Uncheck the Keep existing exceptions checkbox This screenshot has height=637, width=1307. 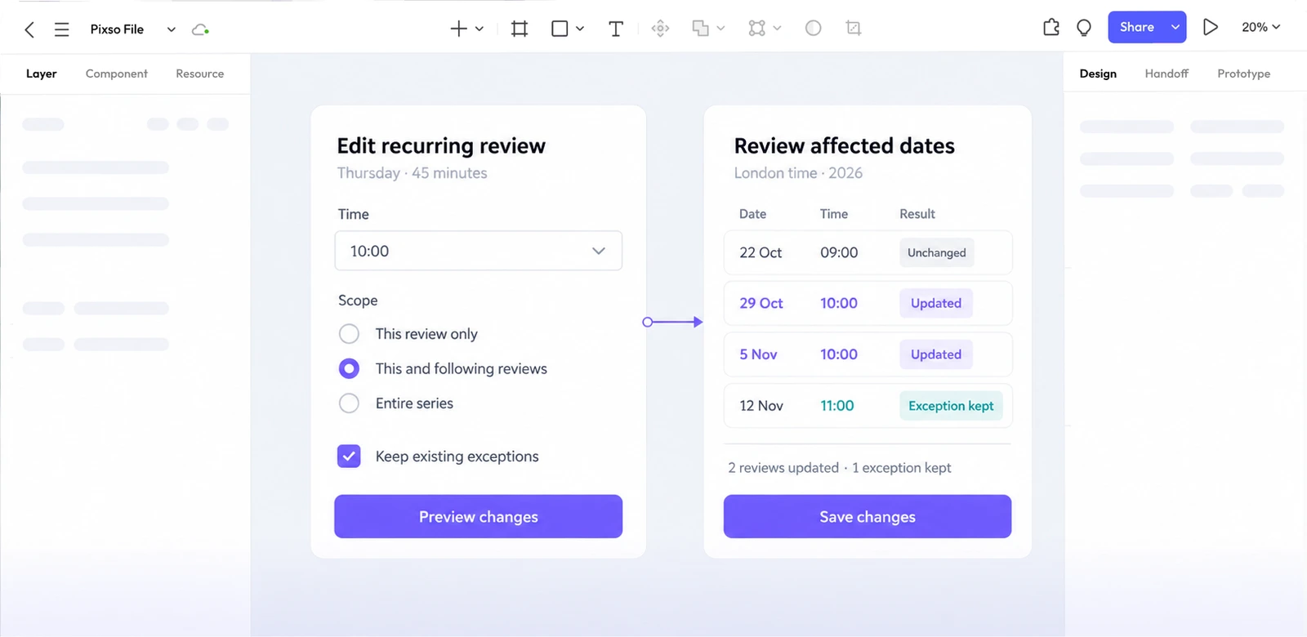[x=349, y=457]
